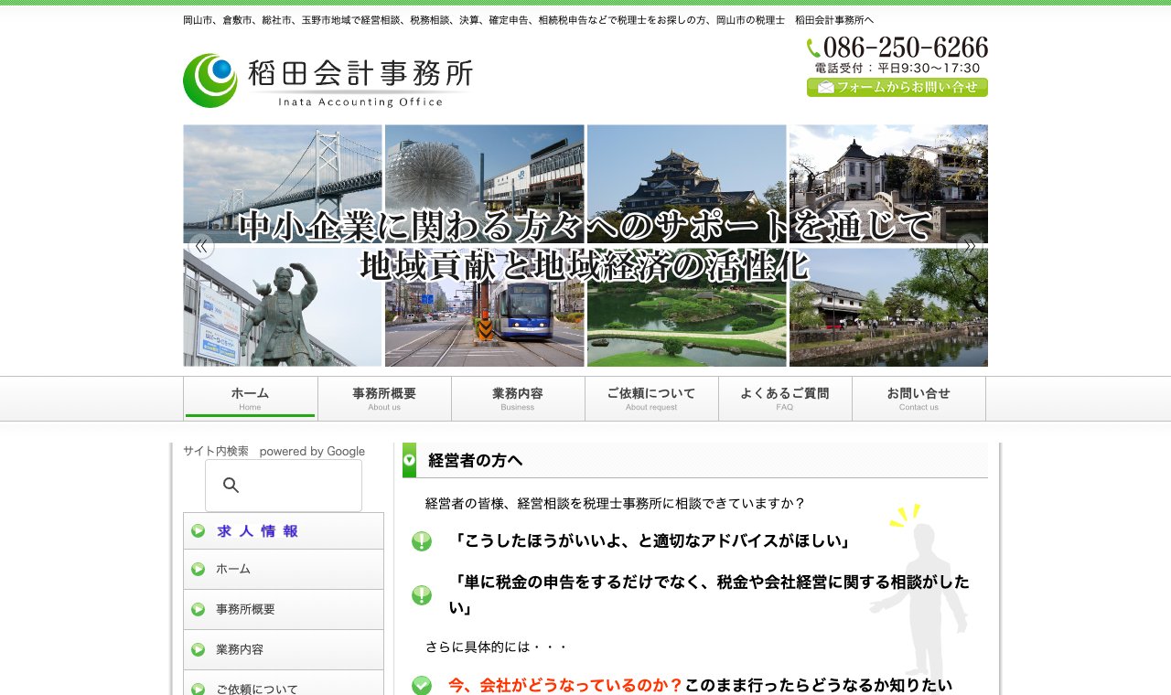The width and height of the screenshot is (1171, 695).
Task: Click the 電話受付：平日9:30〜17:30 text
Action: click(897, 68)
